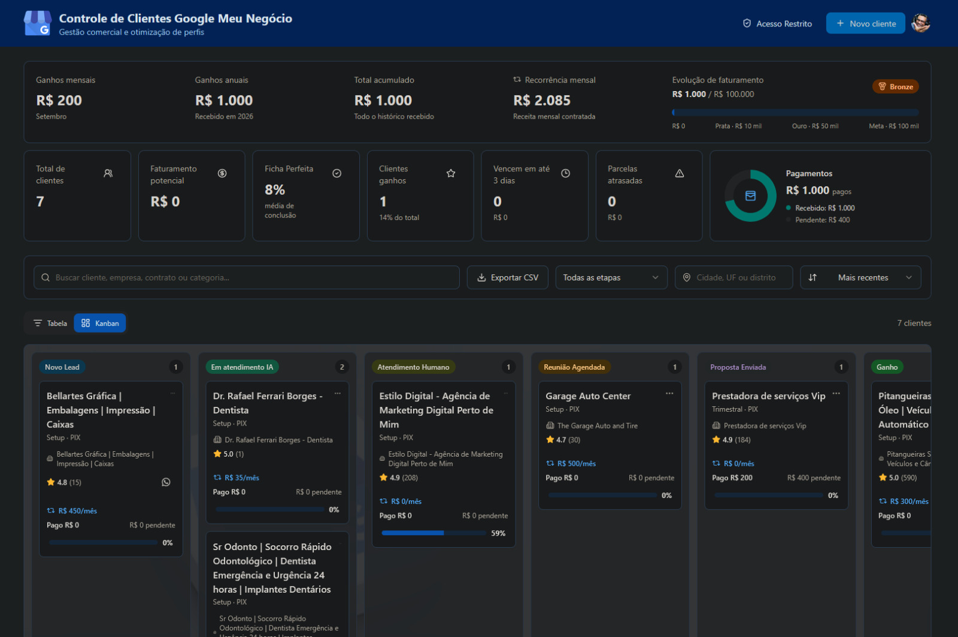
Task: Click the Estilo Digital card title
Action: pos(436,410)
